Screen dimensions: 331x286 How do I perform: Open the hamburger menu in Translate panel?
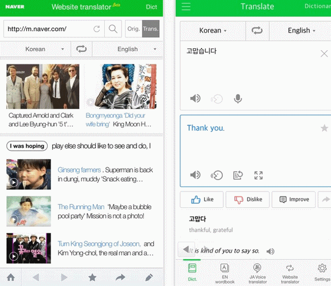186,6
